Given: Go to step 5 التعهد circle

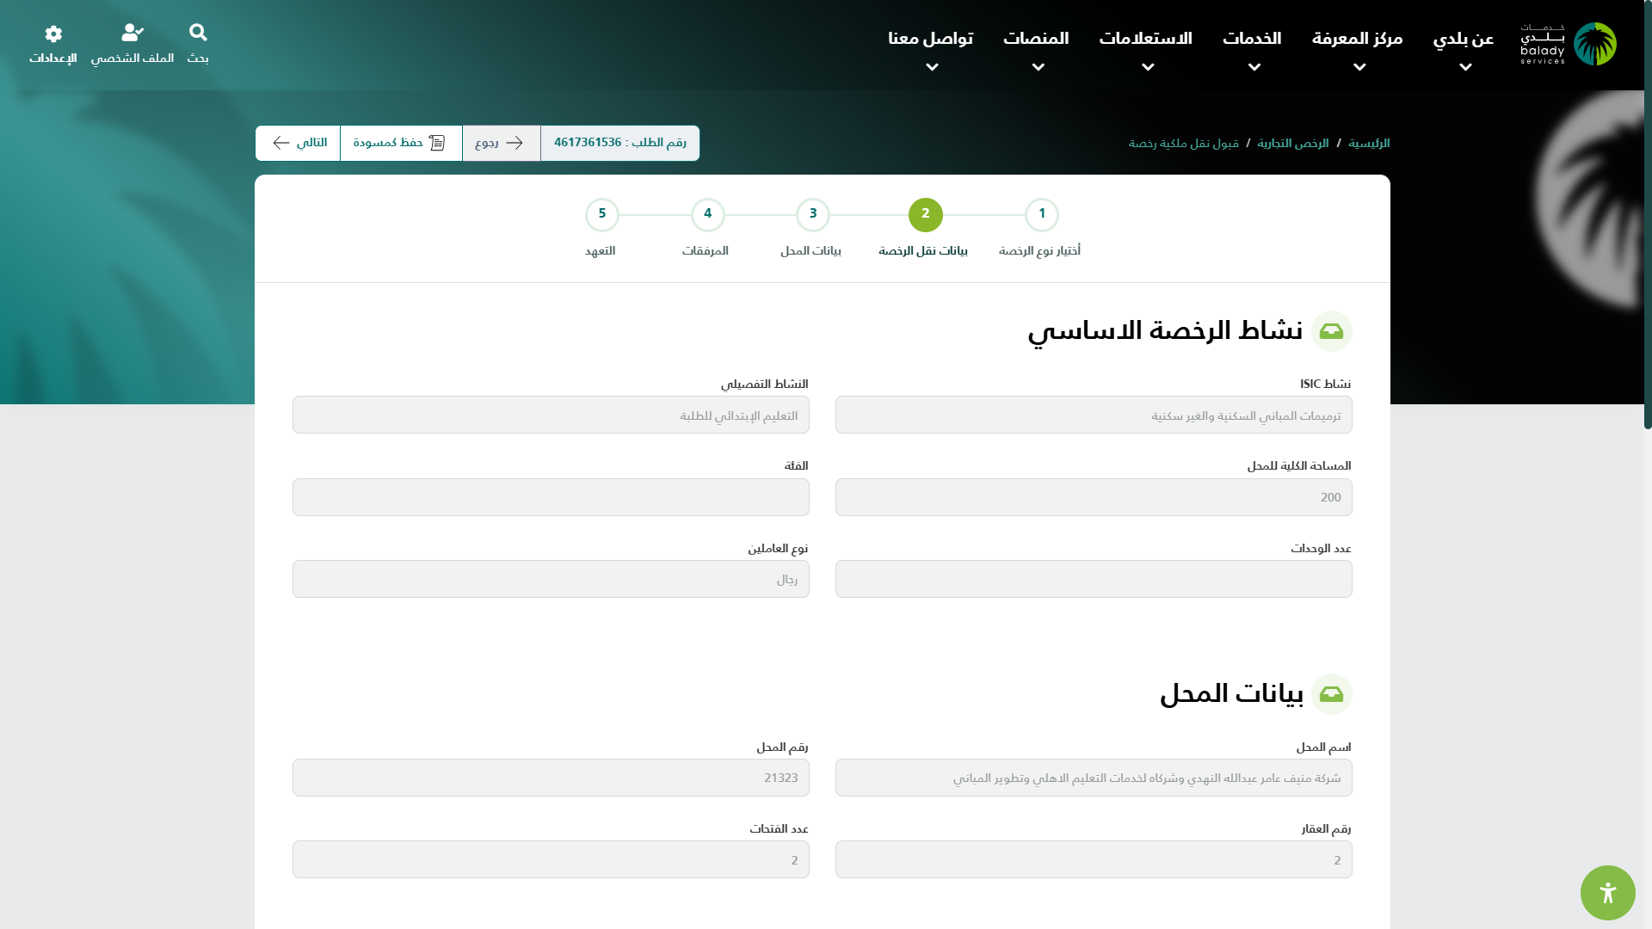Looking at the screenshot, I should click(601, 214).
